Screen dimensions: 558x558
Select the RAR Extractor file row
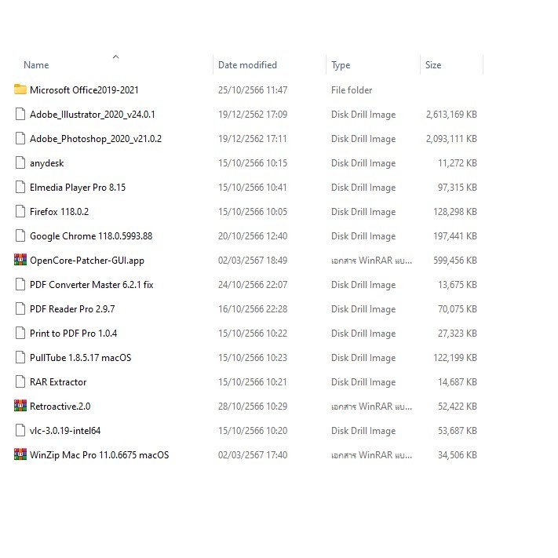(58, 382)
